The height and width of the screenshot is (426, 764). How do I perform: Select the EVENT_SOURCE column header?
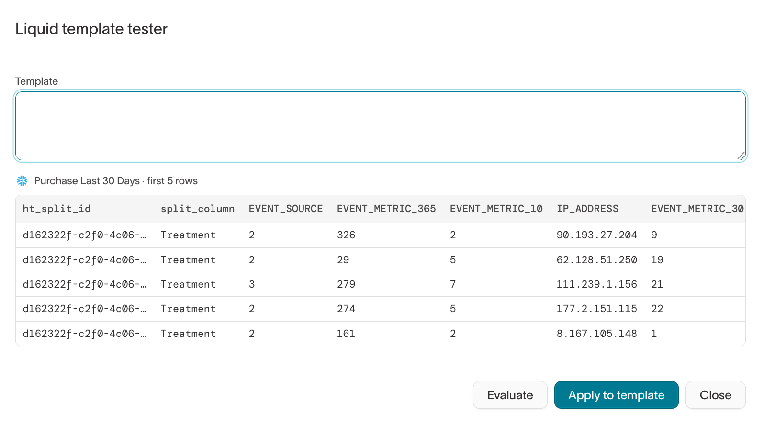point(286,209)
